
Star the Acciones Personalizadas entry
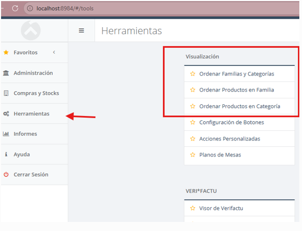click(x=193, y=138)
